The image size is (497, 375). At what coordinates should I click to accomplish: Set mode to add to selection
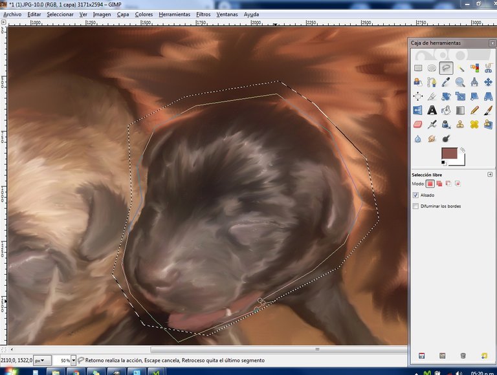tap(439, 184)
